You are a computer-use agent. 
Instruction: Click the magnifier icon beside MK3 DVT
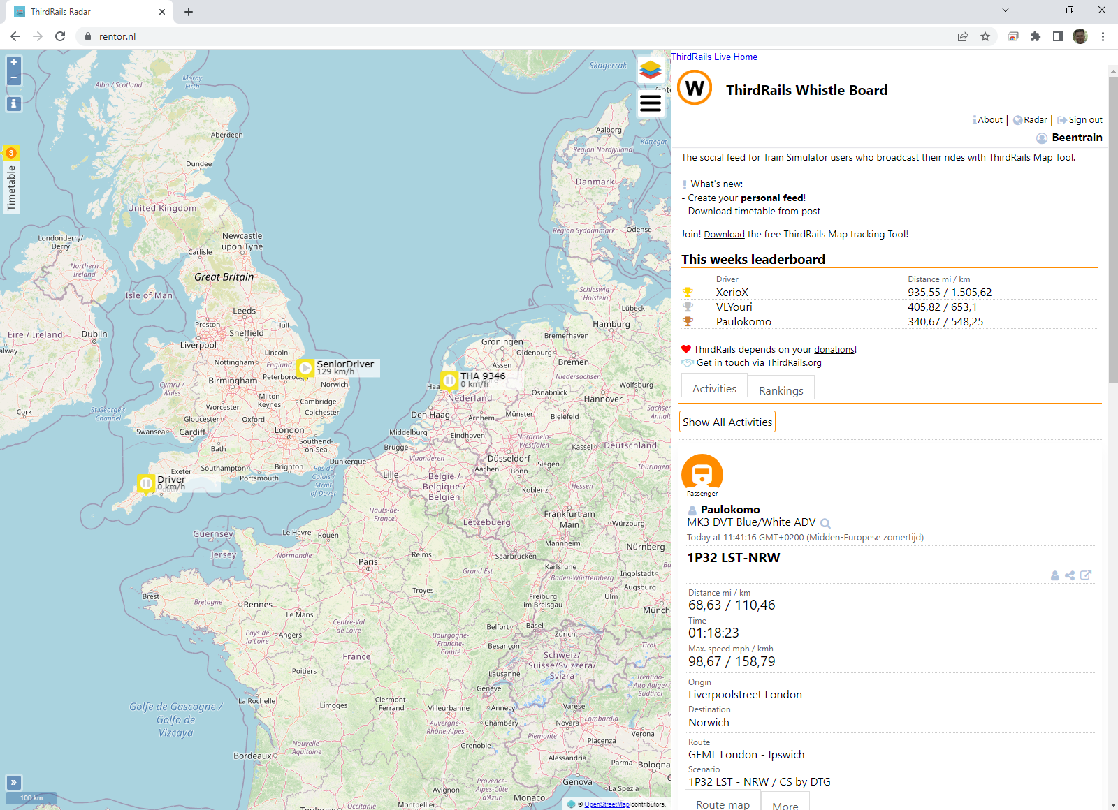825,523
